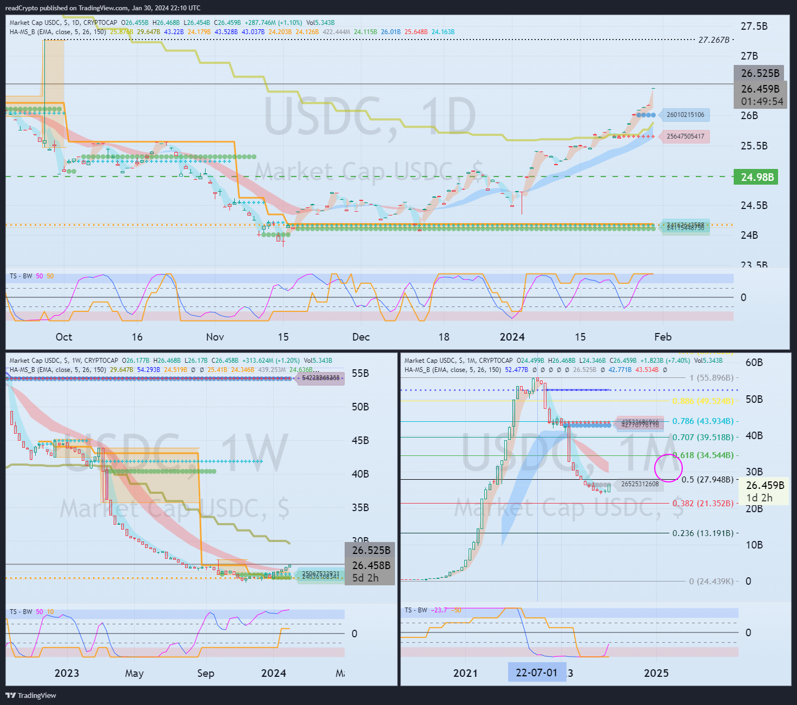Click the '0.5 (27.948B)' Fibonacci label
Viewport: 797px width, 705px height.
[x=708, y=480]
